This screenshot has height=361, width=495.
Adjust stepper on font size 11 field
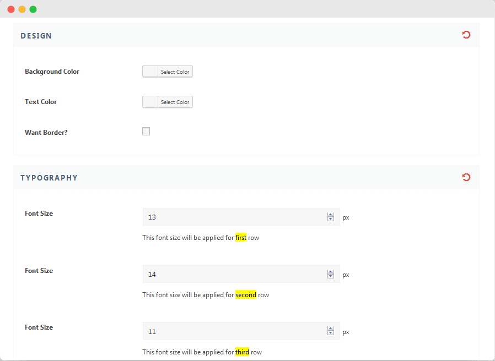point(331,331)
